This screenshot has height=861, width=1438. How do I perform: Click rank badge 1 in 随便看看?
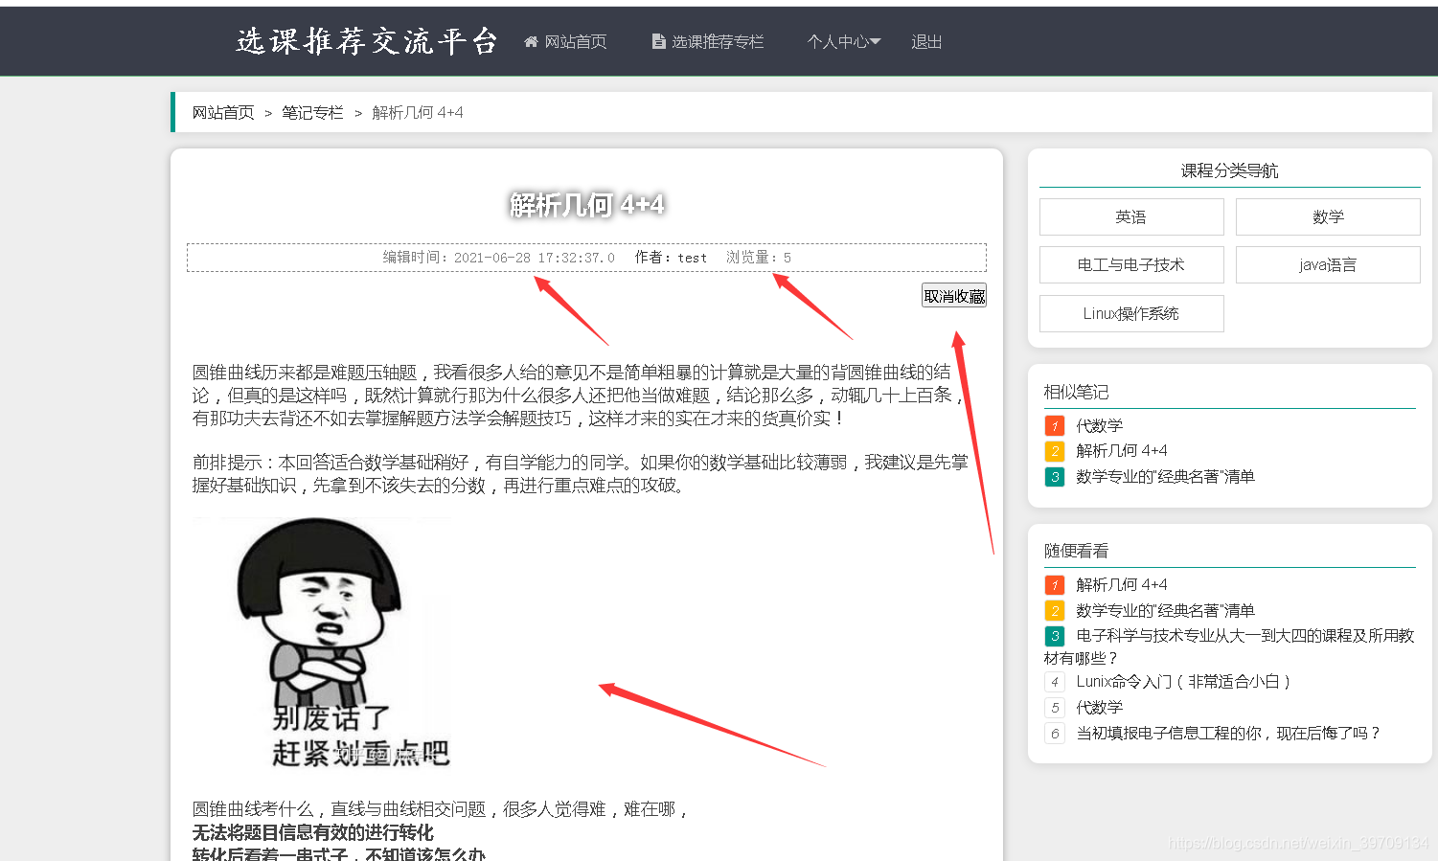coord(1055,584)
